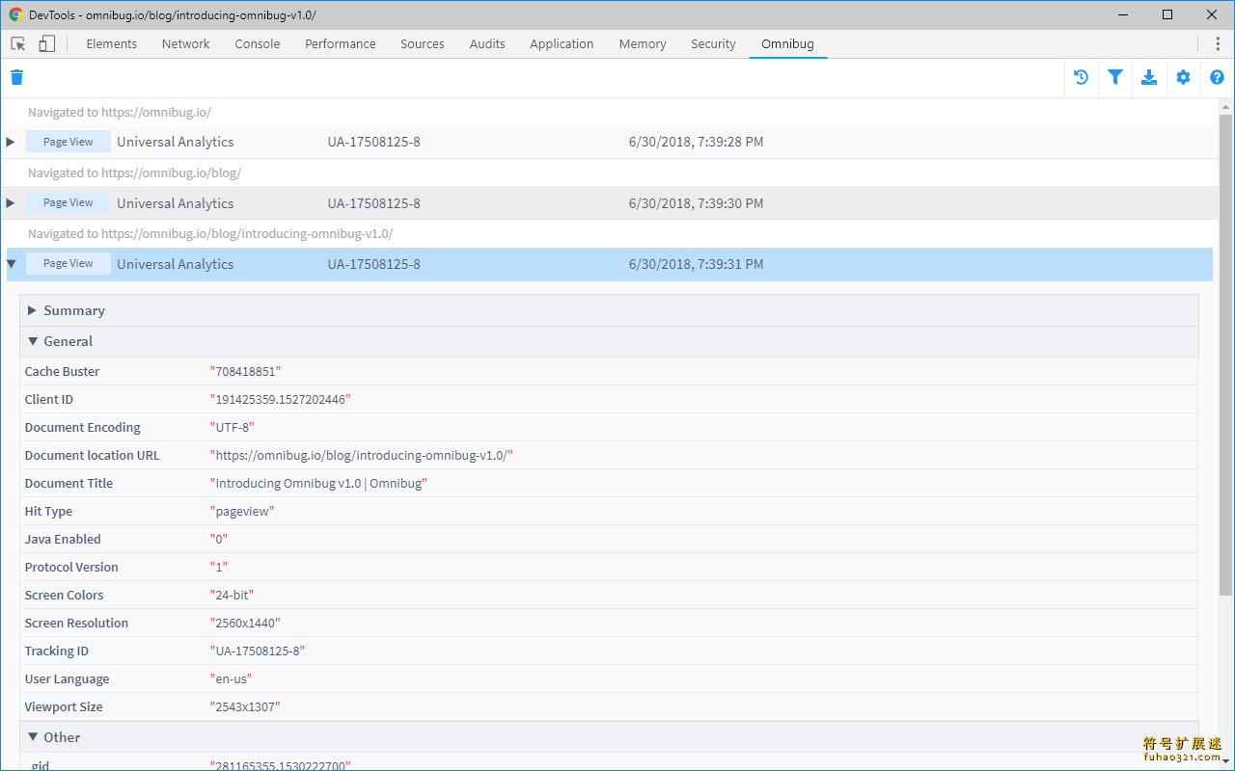The width and height of the screenshot is (1235, 771).
Task: Click the Document Title value
Action: (x=318, y=483)
